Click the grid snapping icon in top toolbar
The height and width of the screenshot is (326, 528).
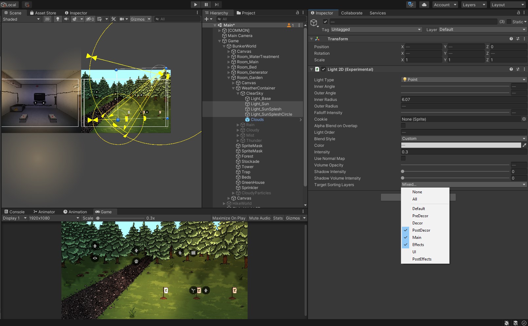click(x=27, y=5)
